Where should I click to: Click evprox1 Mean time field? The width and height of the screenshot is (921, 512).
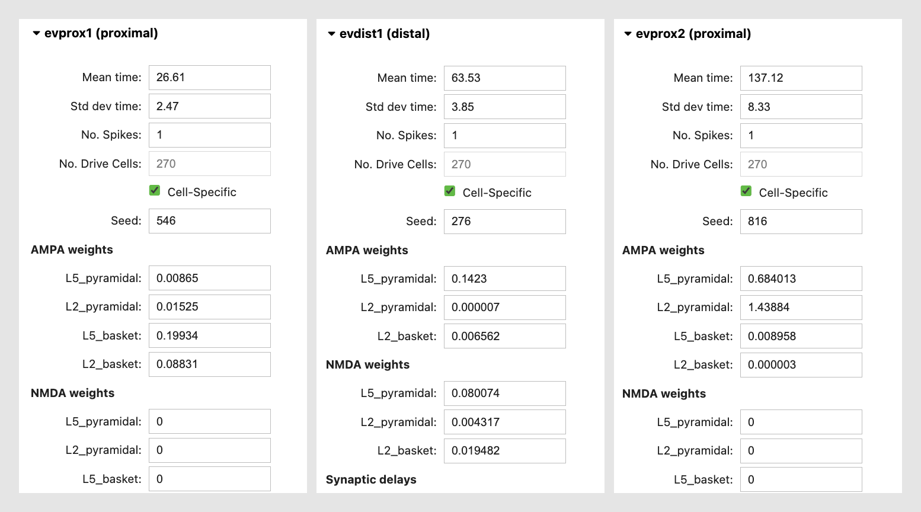coord(209,78)
